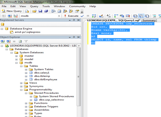The image size is (161, 117).
Task: Switch to the SQLQuery1.sql tab
Action: click(114, 20)
